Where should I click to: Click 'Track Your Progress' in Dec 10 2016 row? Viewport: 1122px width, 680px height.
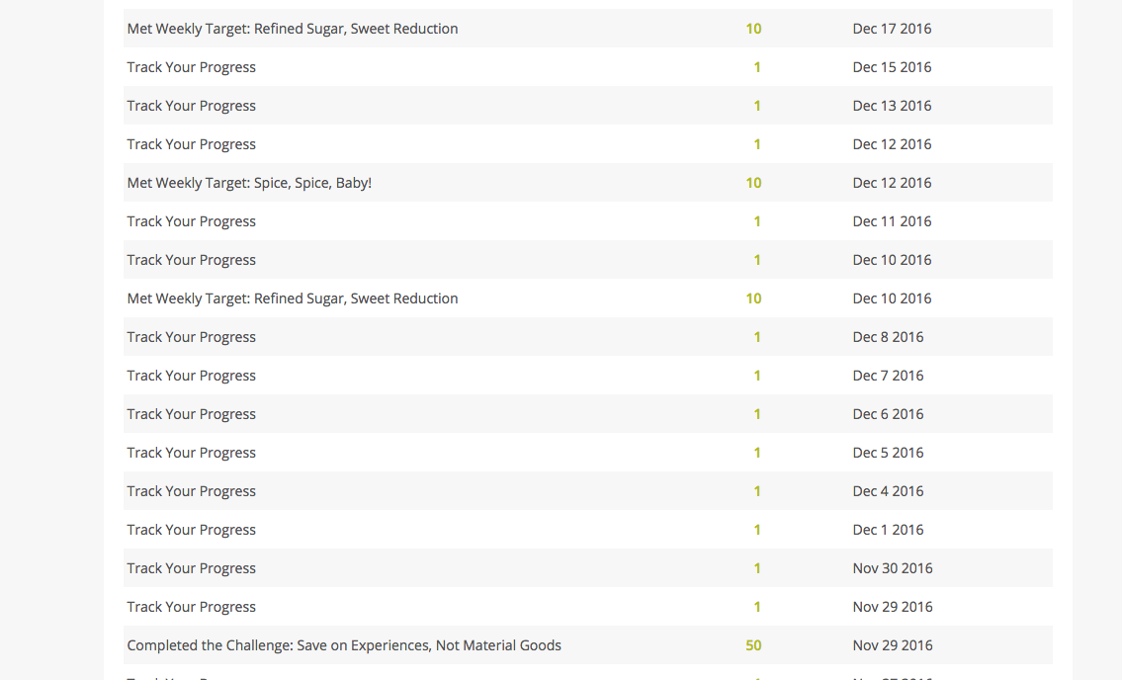pyautogui.click(x=191, y=261)
